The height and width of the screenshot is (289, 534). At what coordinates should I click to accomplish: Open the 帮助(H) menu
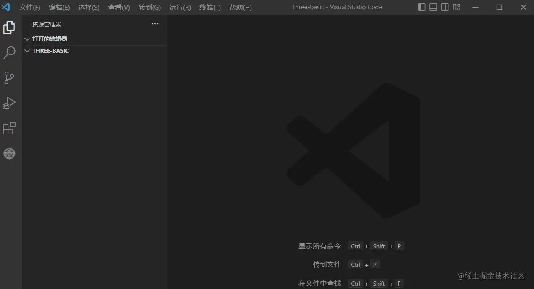pos(241,8)
